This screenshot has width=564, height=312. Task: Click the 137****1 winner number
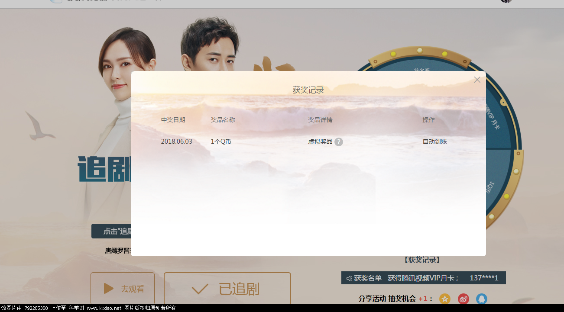(484, 278)
